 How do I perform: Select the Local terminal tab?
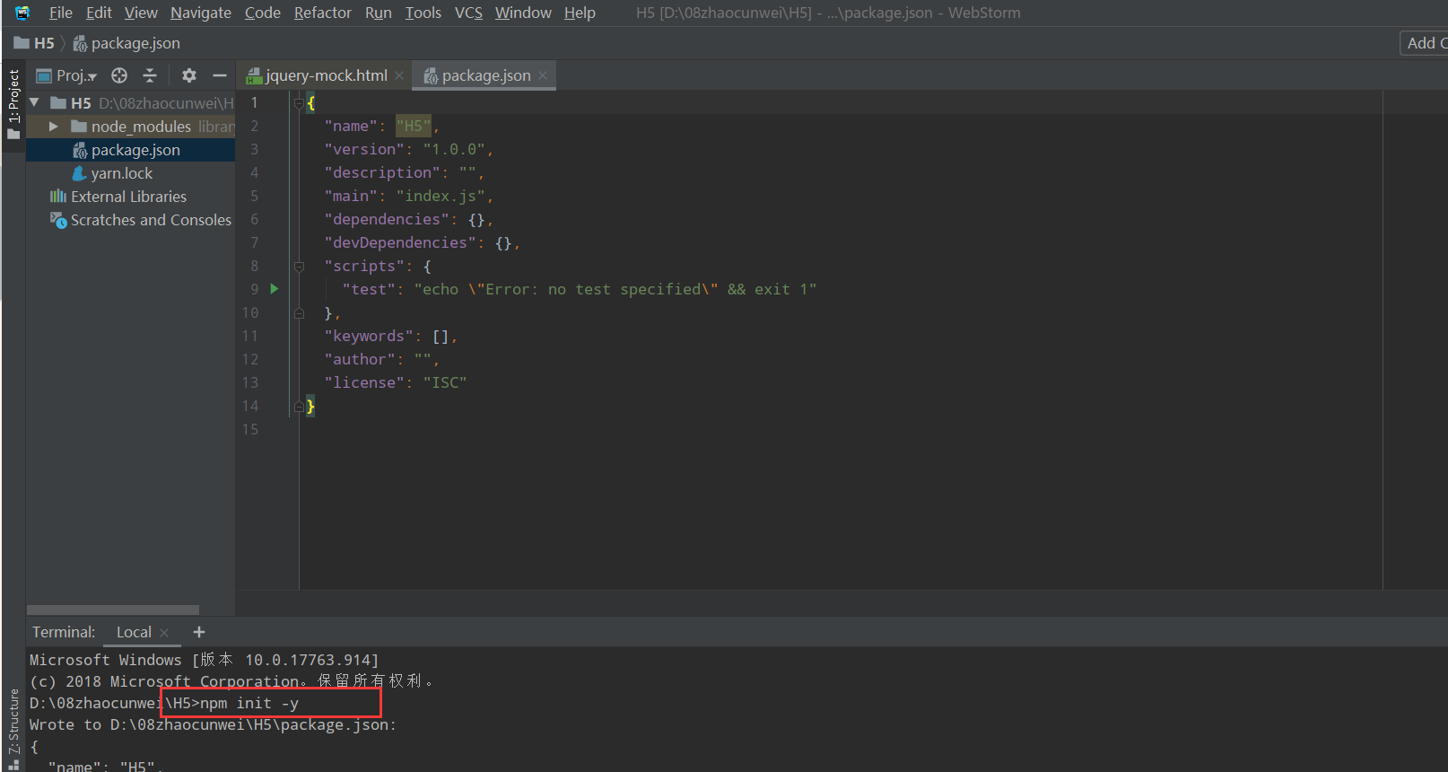pos(134,632)
